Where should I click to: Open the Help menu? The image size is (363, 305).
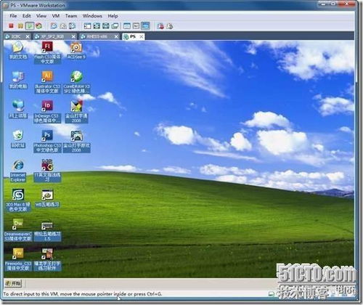(x=113, y=16)
